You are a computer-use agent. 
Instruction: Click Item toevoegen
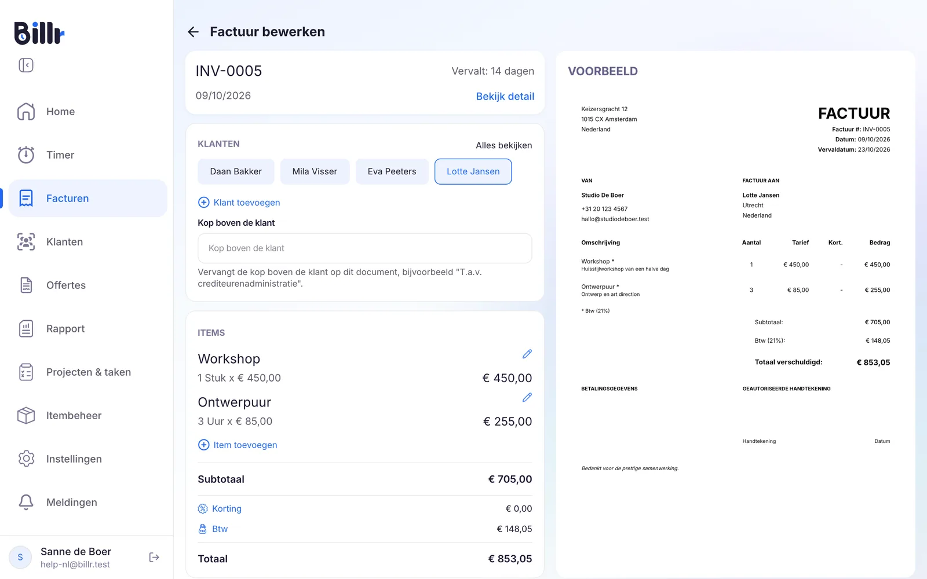[x=238, y=445]
